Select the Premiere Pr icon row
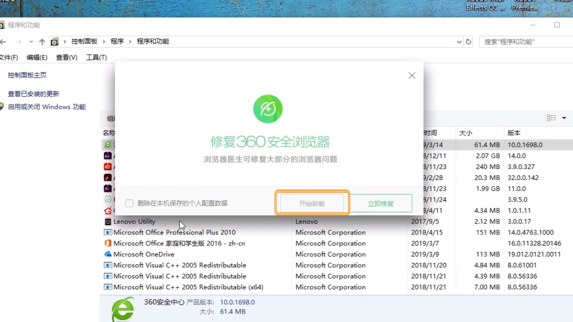This screenshot has width=573, height=322. 108,188
